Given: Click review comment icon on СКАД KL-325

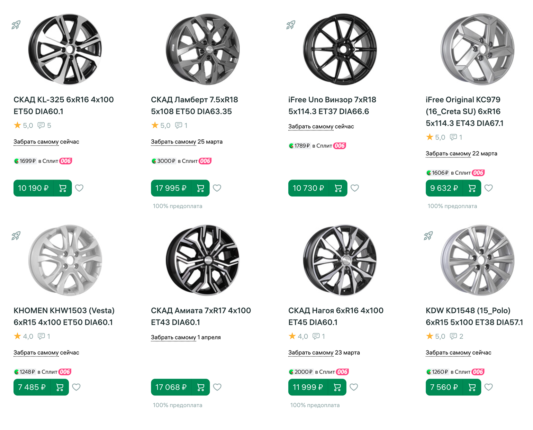Looking at the screenshot, I should (41, 125).
